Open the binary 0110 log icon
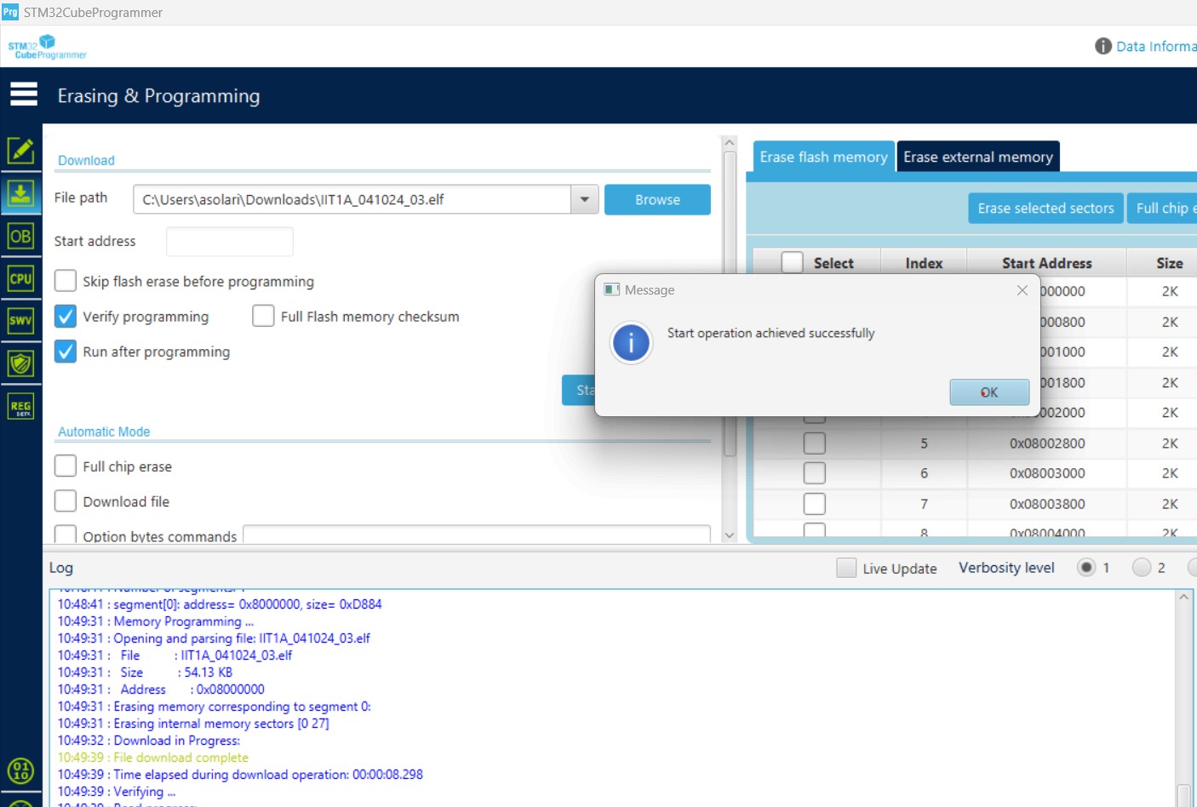1197x807 pixels. click(20, 771)
